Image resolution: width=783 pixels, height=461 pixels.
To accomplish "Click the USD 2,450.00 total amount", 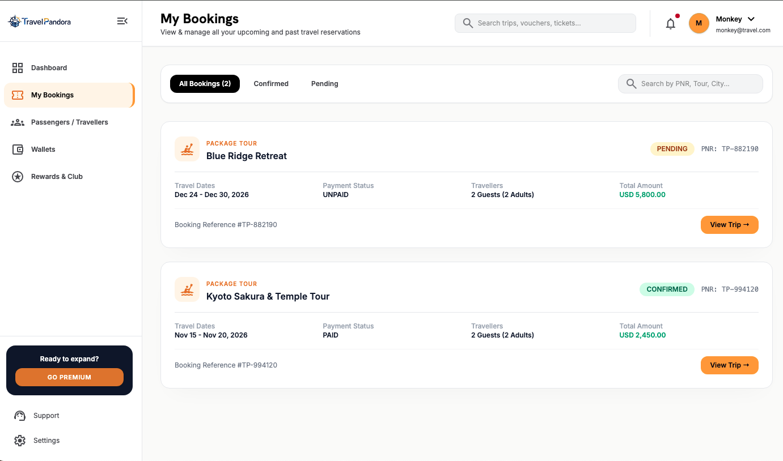I will coord(642,335).
